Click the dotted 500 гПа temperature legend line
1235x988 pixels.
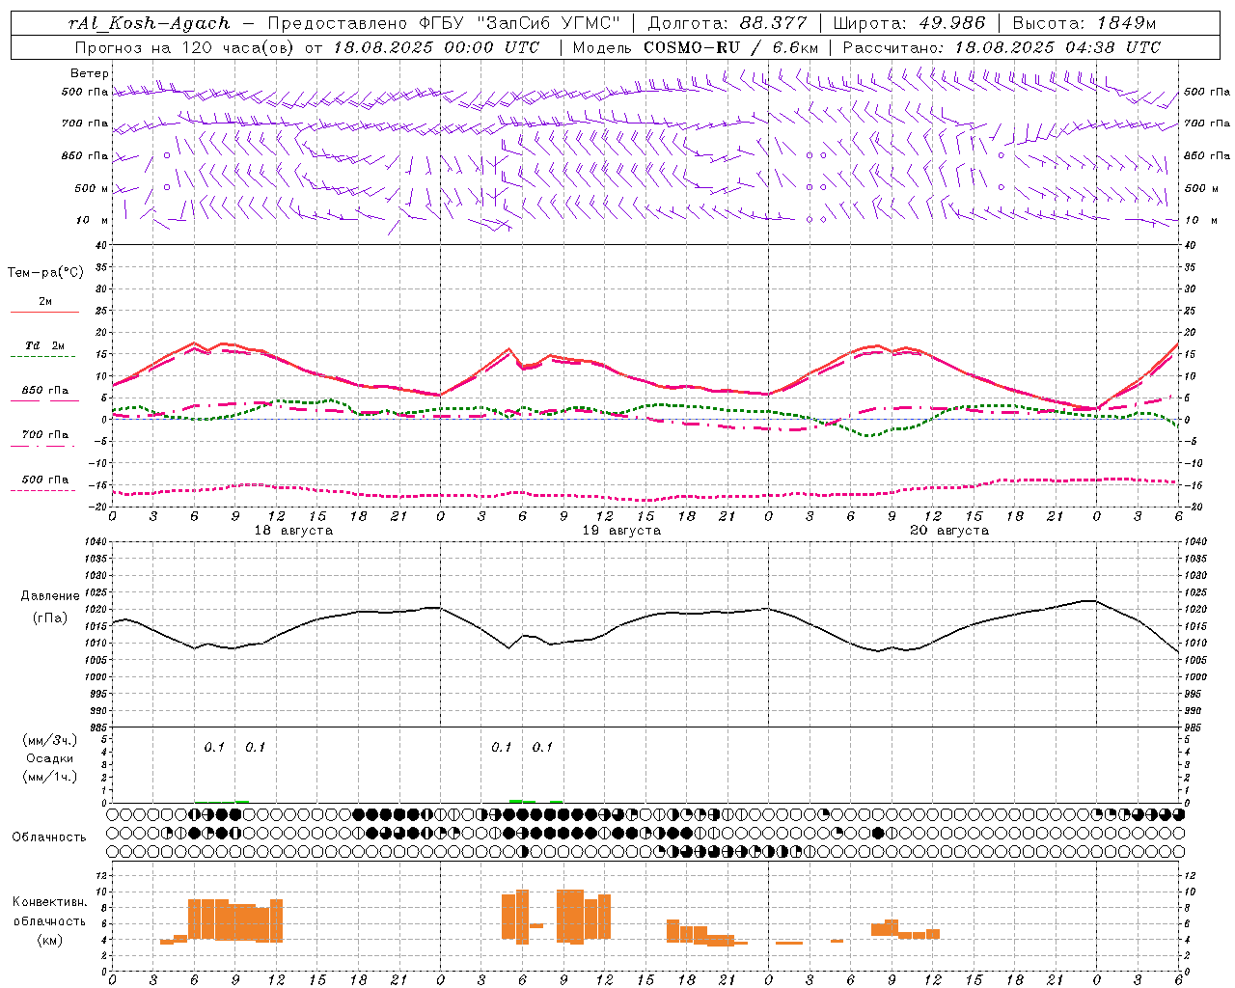pos(43,490)
